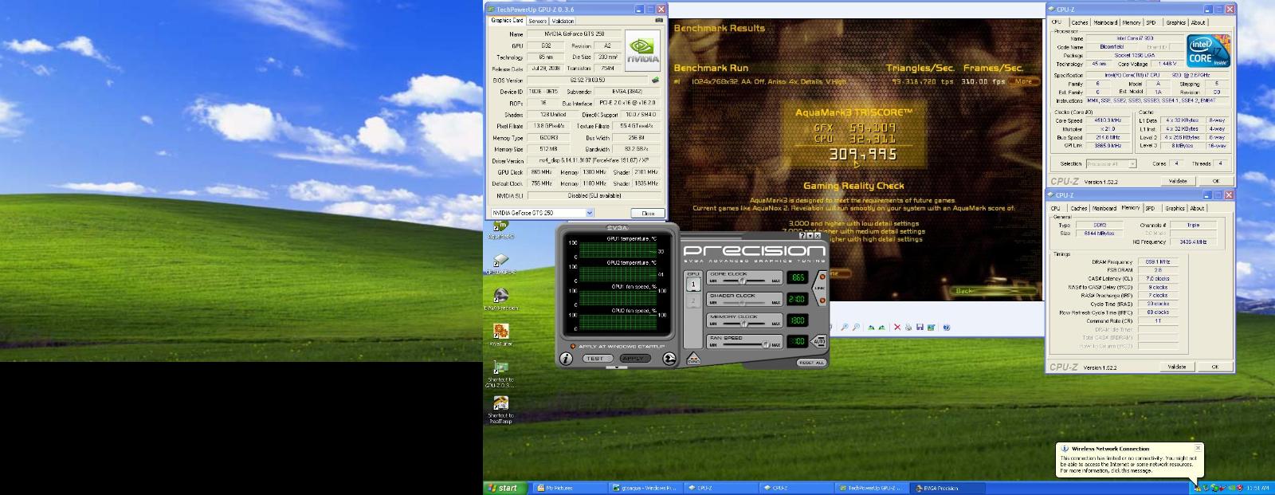Click the print icon in picture viewer
The width and height of the screenshot is (1275, 495).
point(908,327)
